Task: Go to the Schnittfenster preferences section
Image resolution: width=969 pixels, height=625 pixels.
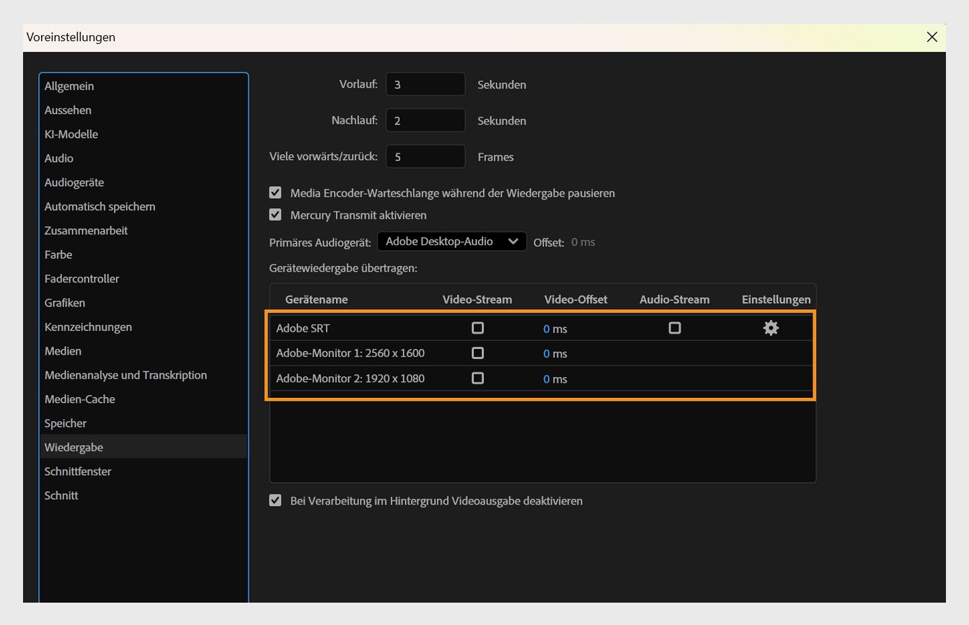Action: coord(78,471)
